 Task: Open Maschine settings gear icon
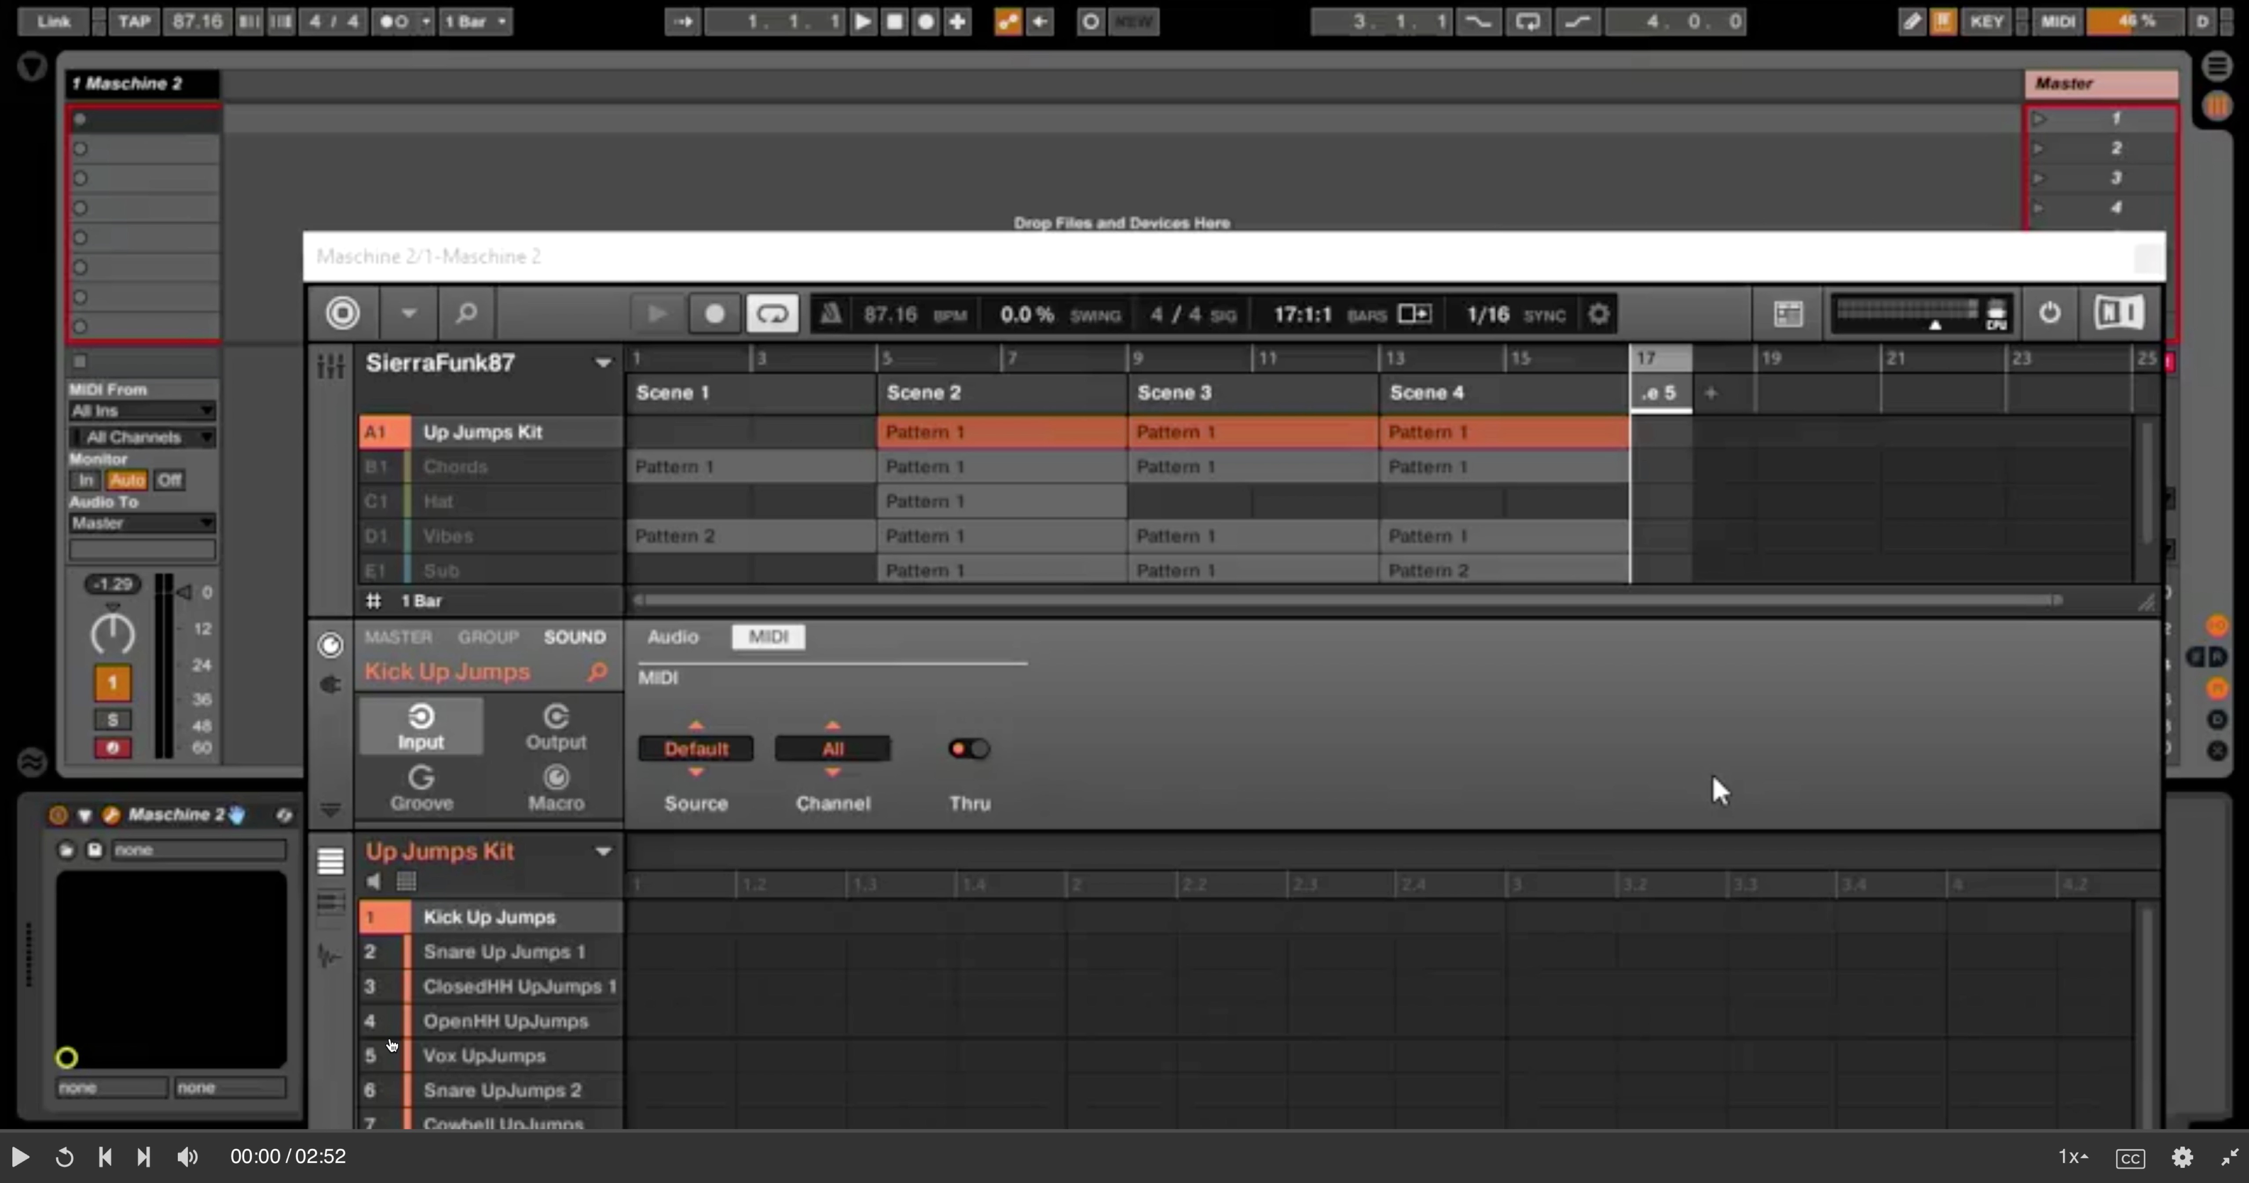[x=1598, y=314]
